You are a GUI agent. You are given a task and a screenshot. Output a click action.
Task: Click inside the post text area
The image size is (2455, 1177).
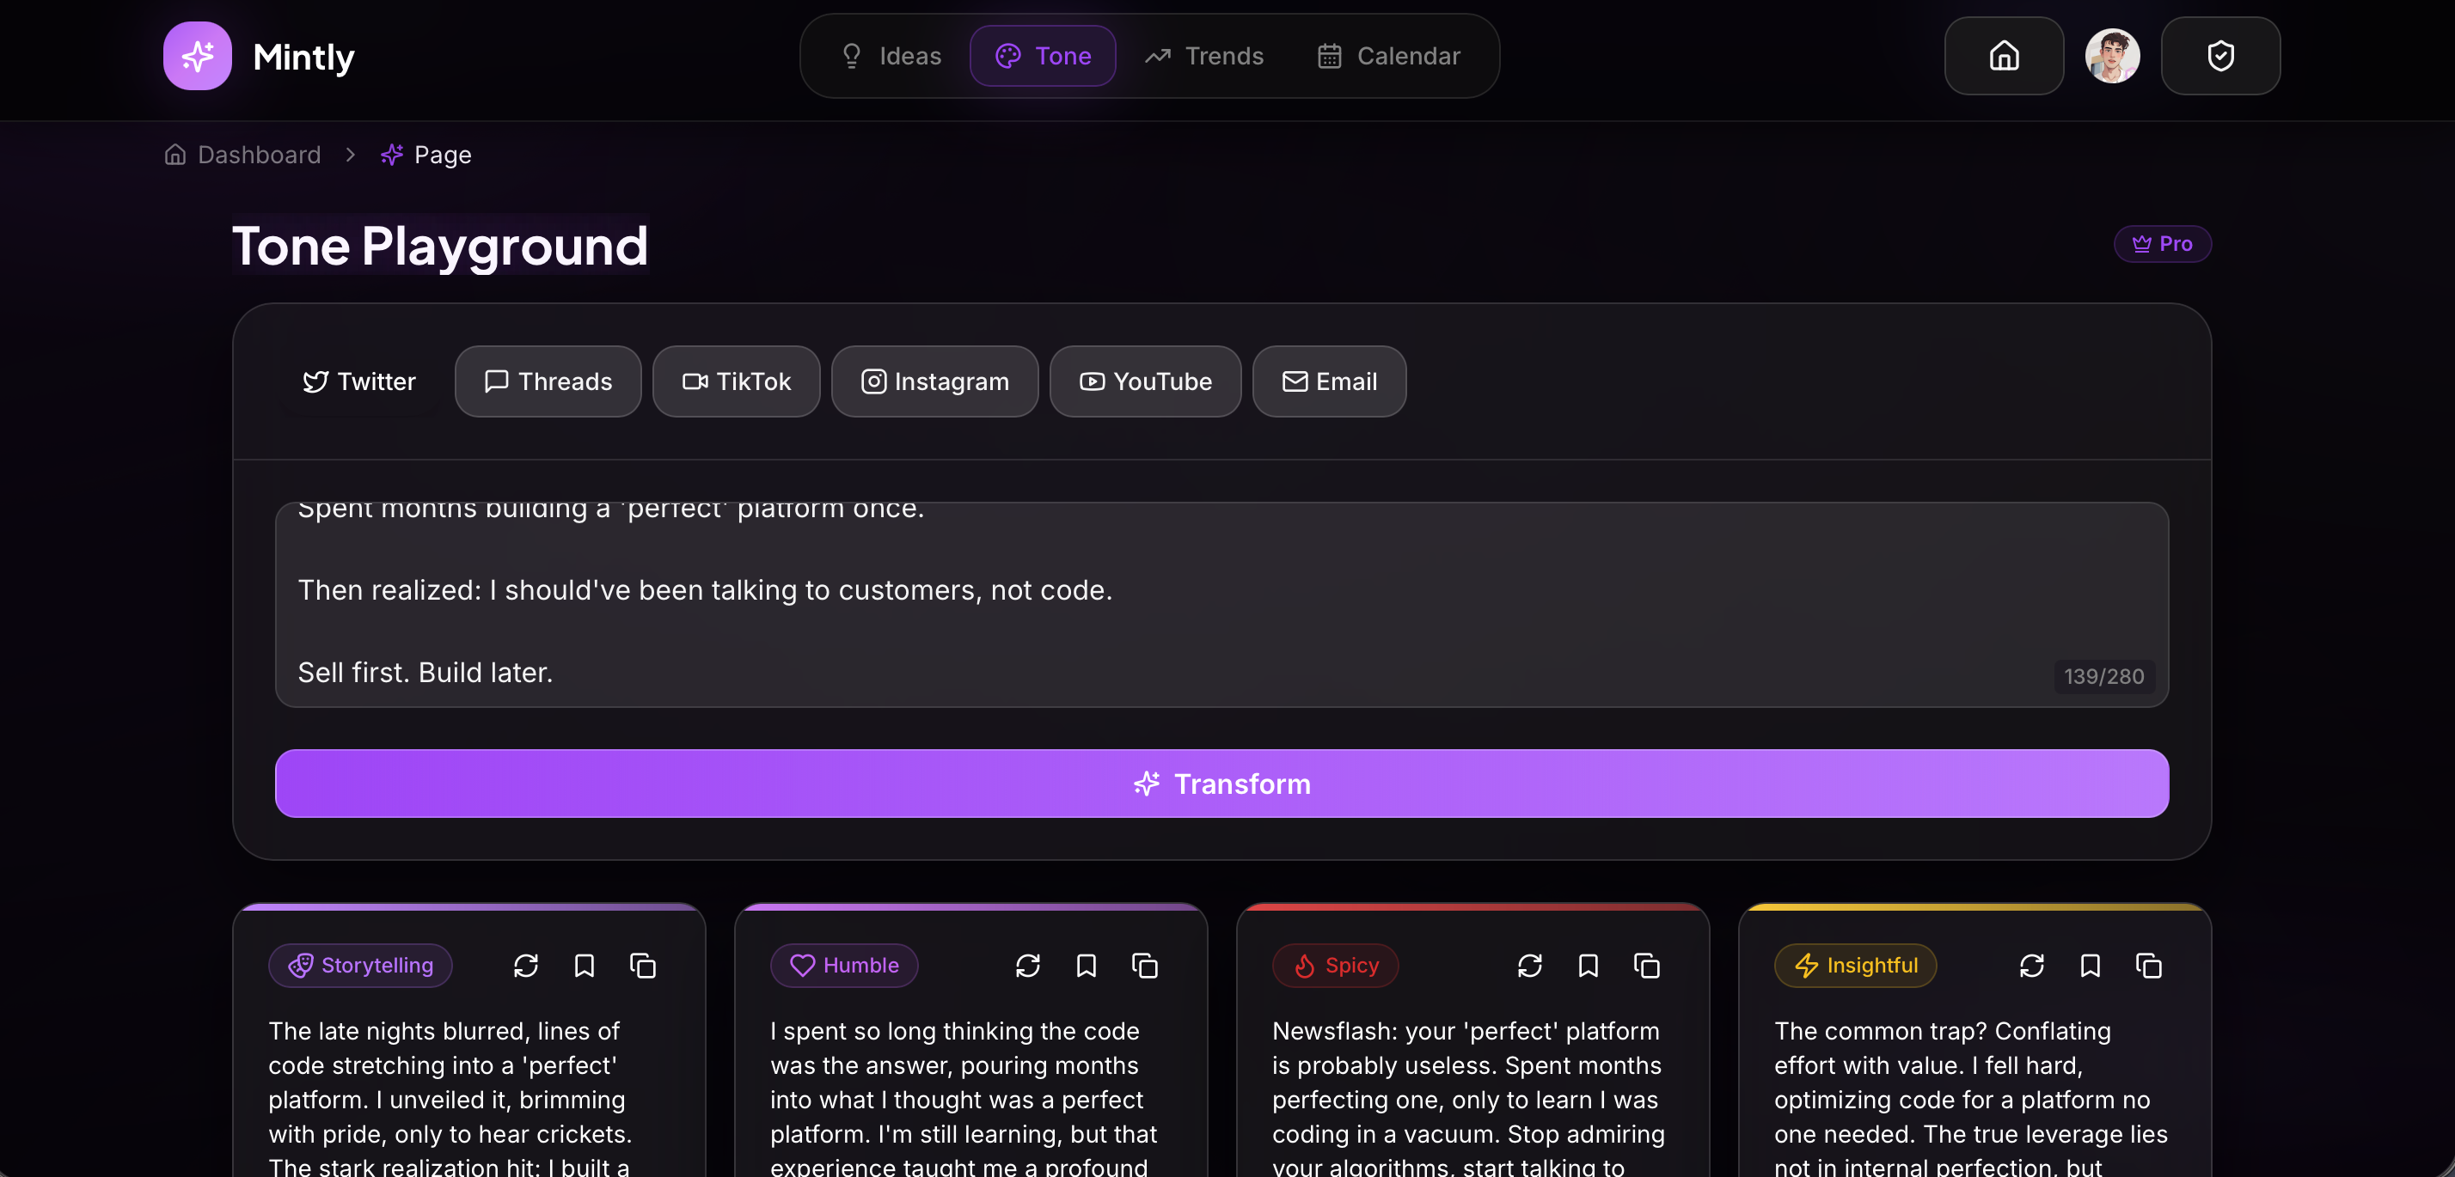tap(1220, 605)
